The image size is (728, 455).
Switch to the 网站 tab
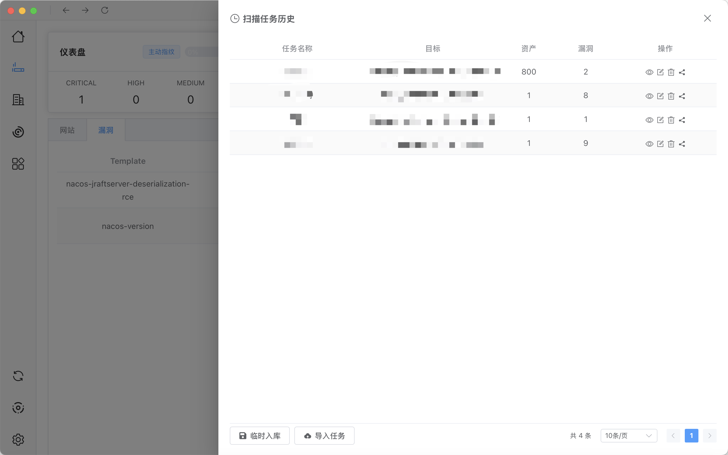[67, 130]
